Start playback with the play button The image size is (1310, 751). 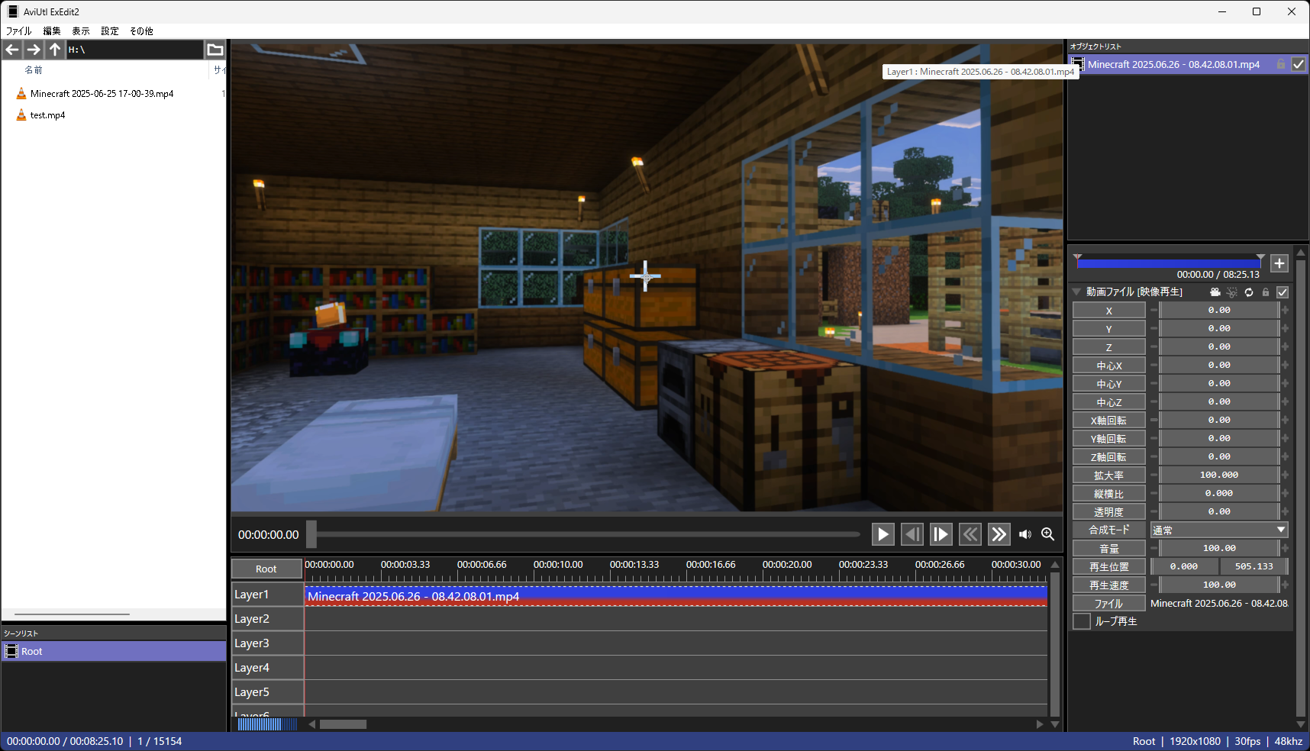tap(882, 534)
